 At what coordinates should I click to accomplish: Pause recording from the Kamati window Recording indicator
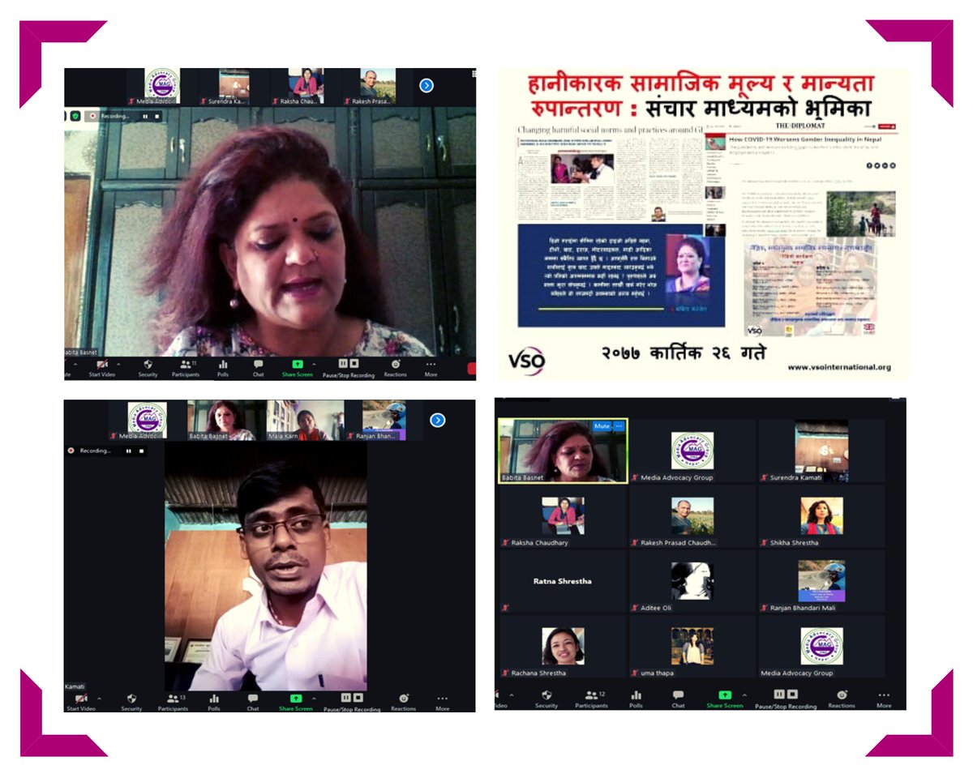click(128, 451)
